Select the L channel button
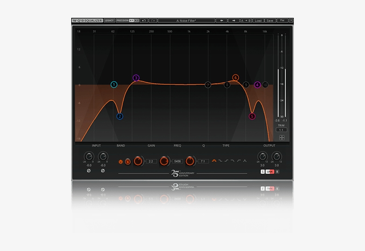 pyautogui.click(x=263, y=172)
